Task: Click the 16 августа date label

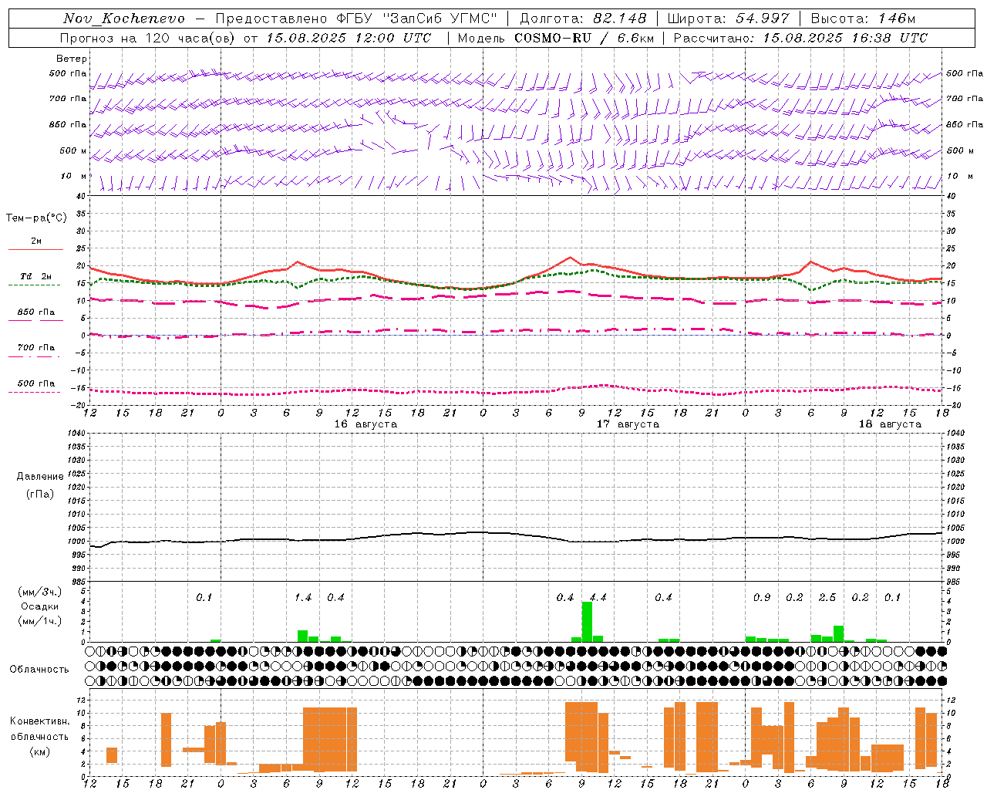Action: (365, 424)
